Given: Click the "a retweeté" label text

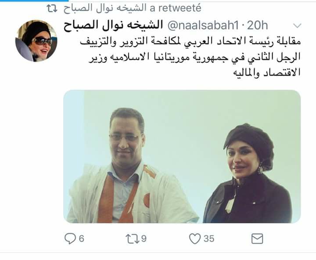Looking at the screenshot, I should coord(176,8).
